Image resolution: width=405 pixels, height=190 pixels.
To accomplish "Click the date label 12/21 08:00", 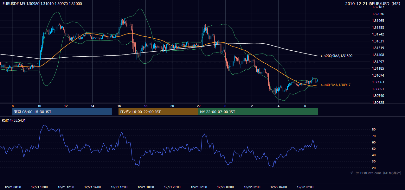I will [13, 187].
